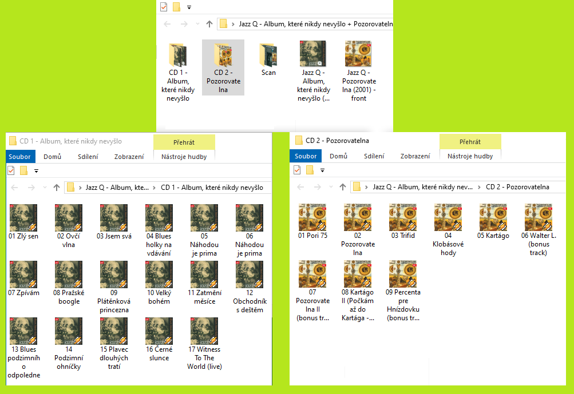Open Jazz Q - Pozorovatelna (2001) - front image
This screenshot has height=394, width=574.
click(x=359, y=71)
